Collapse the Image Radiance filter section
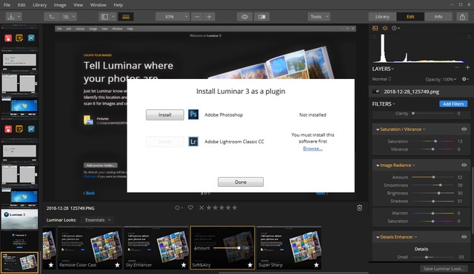This screenshot has width=474, height=274. (x=378, y=165)
